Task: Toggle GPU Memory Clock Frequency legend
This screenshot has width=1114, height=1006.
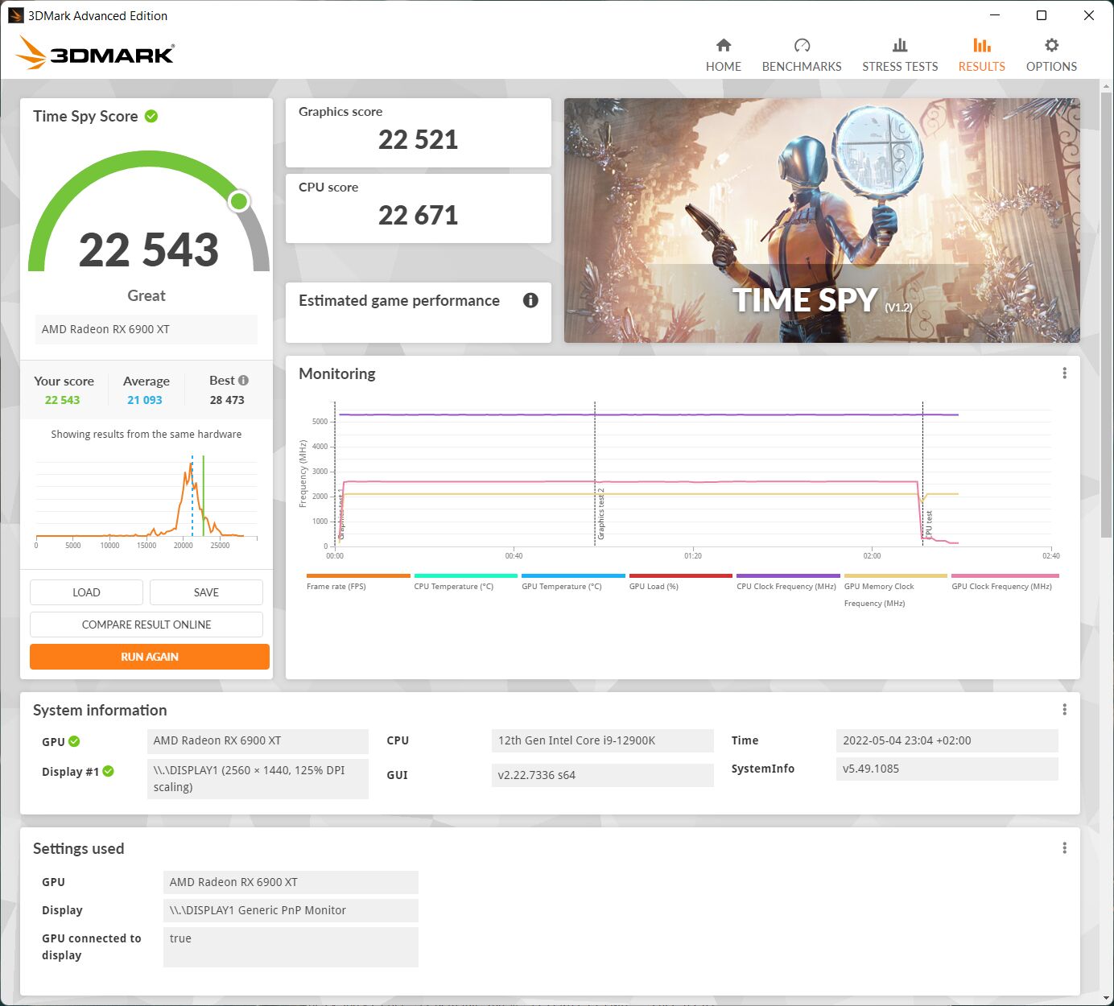Action: [895, 592]
